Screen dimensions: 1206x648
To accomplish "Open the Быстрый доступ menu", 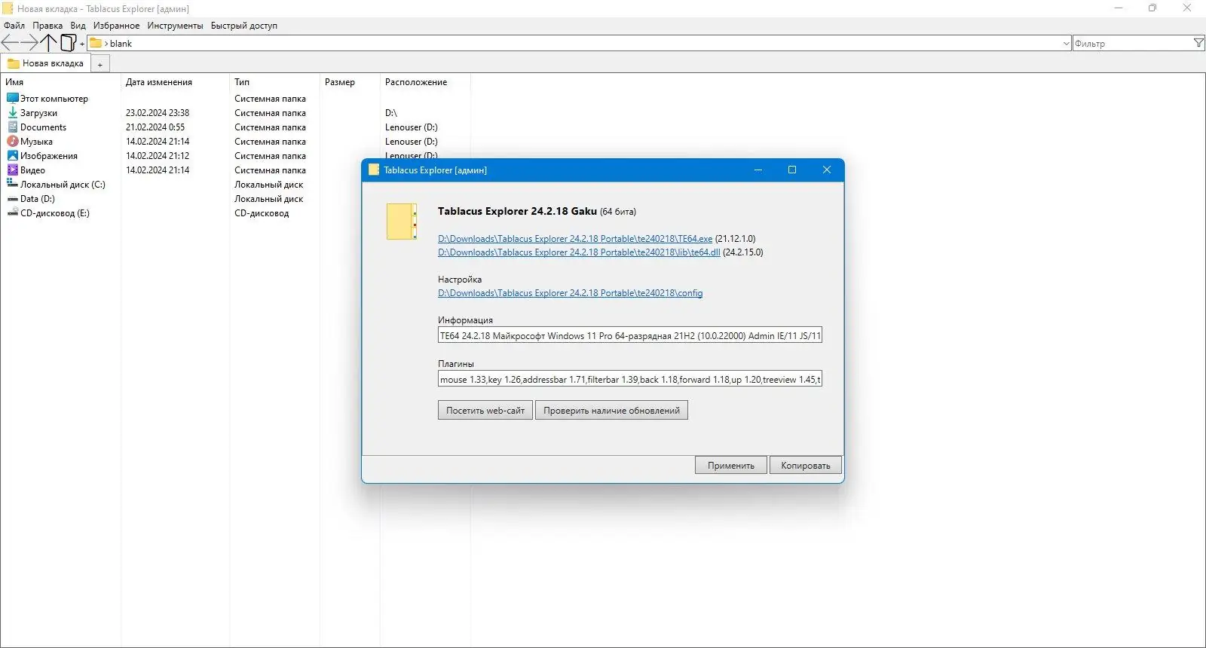I will [244, 26].
